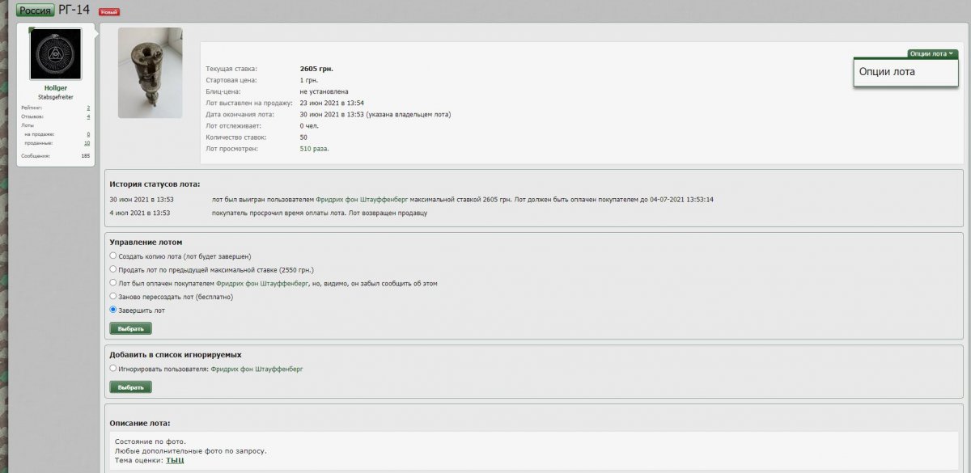Click the green 'Россия' prefix tag
The width and height of the screenshot is (971, 473).
tap(35, 11)
